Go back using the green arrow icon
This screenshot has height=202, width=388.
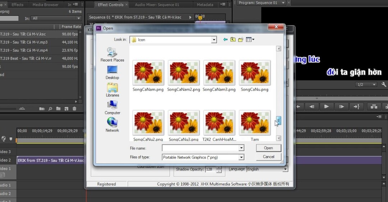point(225,40)
